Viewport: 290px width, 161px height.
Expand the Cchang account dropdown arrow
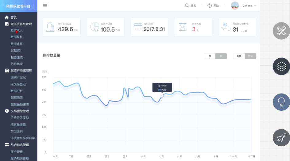pyautogui.click(x=255, y=6)
